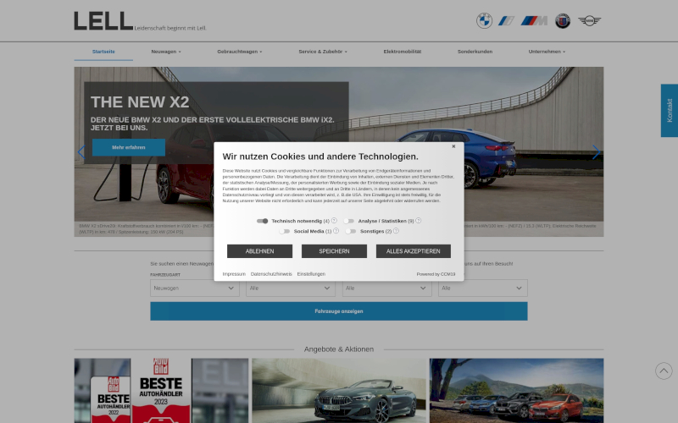The image size is (678, 423).
Task: Go to Startseite tab
Action: [x=103, y=52]
